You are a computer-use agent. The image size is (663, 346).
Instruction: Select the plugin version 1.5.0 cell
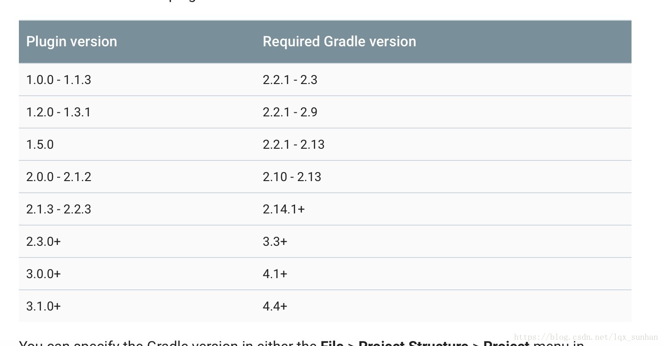[40, 145]
